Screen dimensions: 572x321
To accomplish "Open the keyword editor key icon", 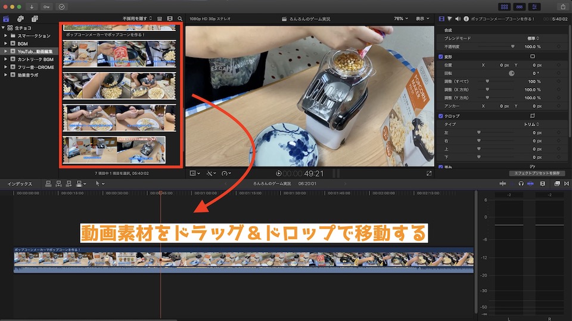I will (46, 7).
